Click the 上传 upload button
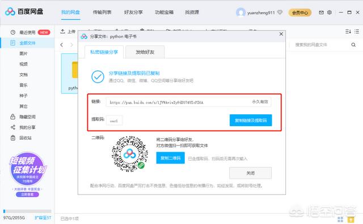 click(68, 32)
